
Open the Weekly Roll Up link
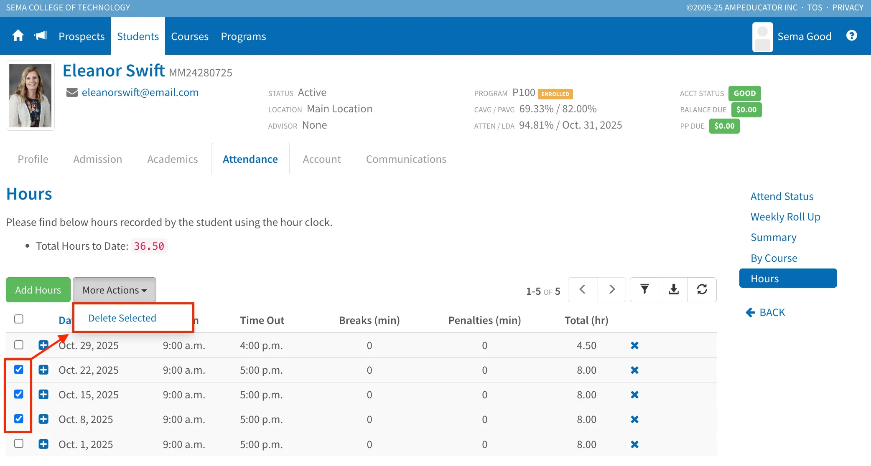[785, 217]
